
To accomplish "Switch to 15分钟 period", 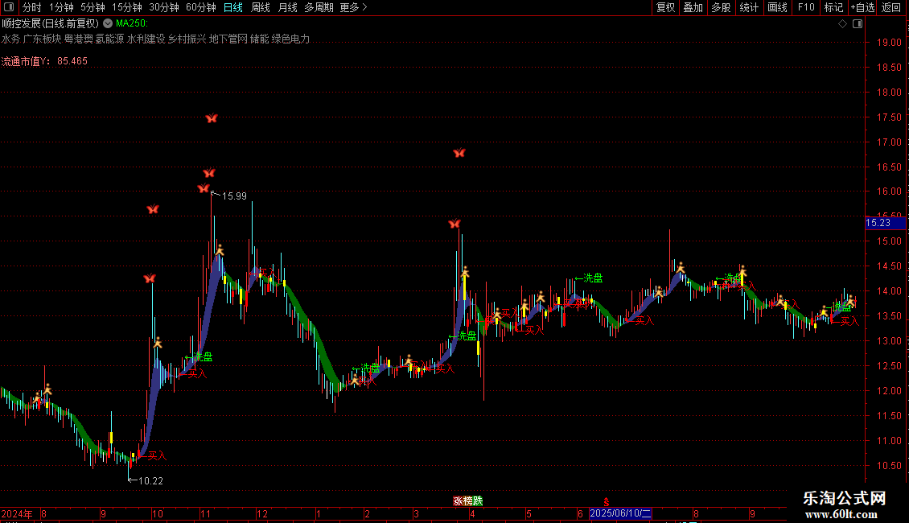I will 127,7.
